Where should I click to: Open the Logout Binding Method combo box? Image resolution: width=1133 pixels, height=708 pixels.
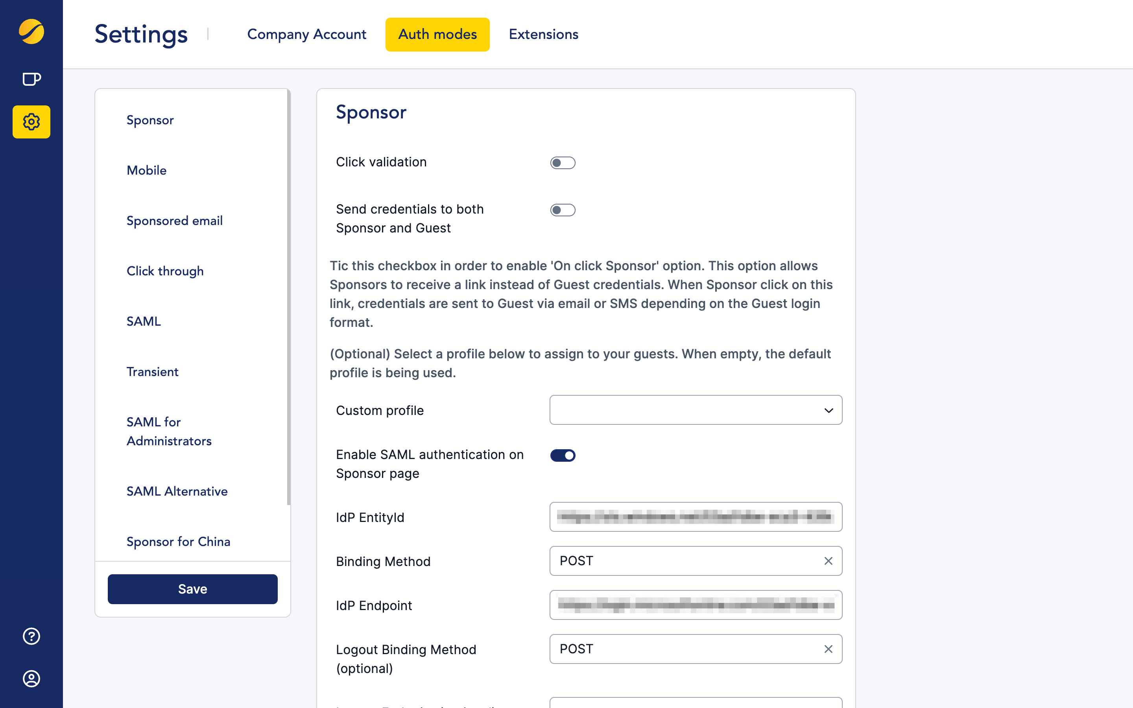[684, 649]
